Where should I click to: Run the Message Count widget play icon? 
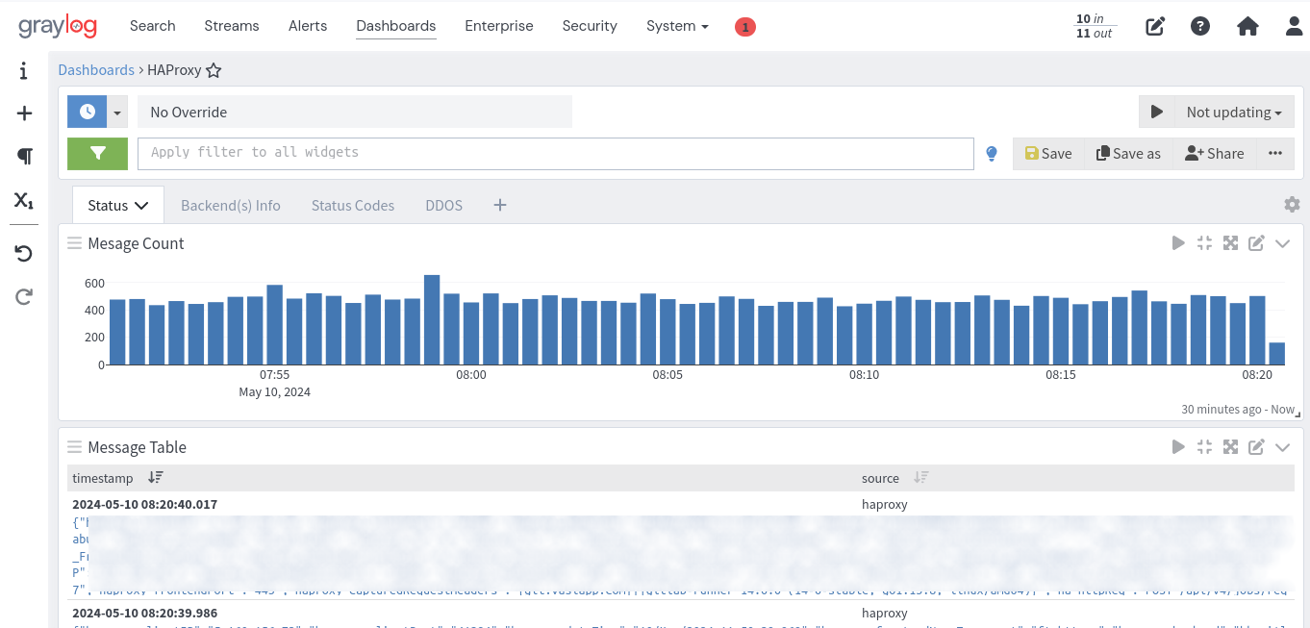[x=1178, y=243]
